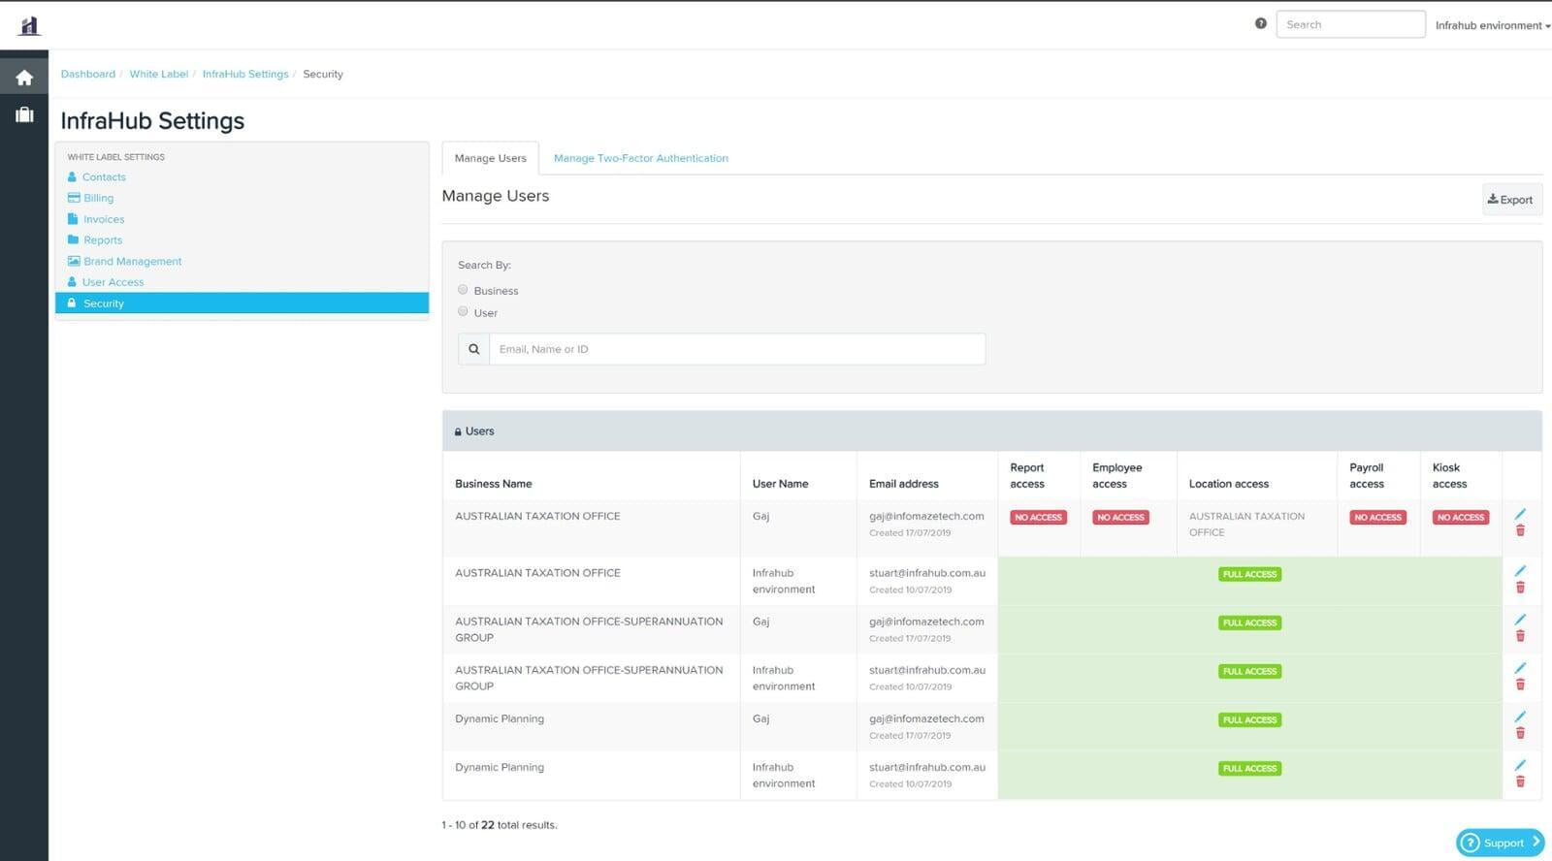Open the Support chat button
Viewport: 1552px width, 861px height.
click(x=1500, y=843)
